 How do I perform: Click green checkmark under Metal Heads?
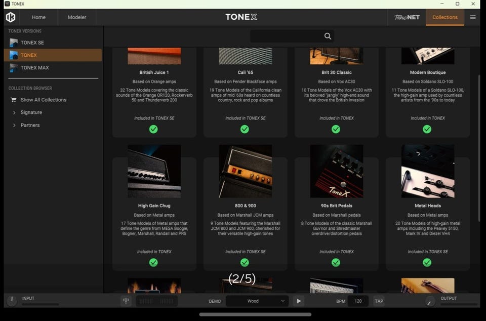[x=427, y=262]
